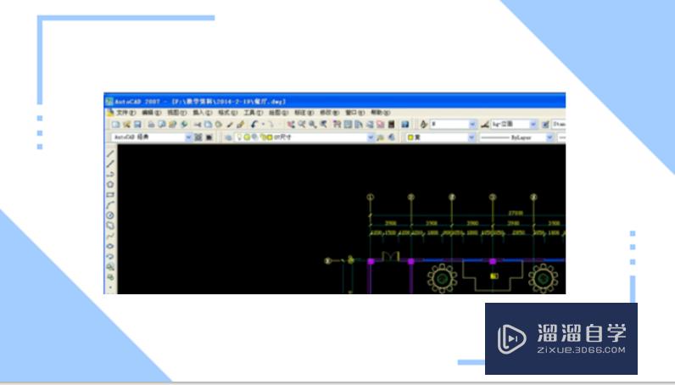Click the Cut scissors icon
Image resolution: width=675 pixels, height=385 pixels.
click(198, 125)
